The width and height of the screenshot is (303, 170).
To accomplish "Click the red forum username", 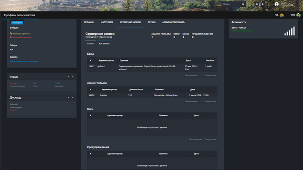I will click(x=12, y=83).
